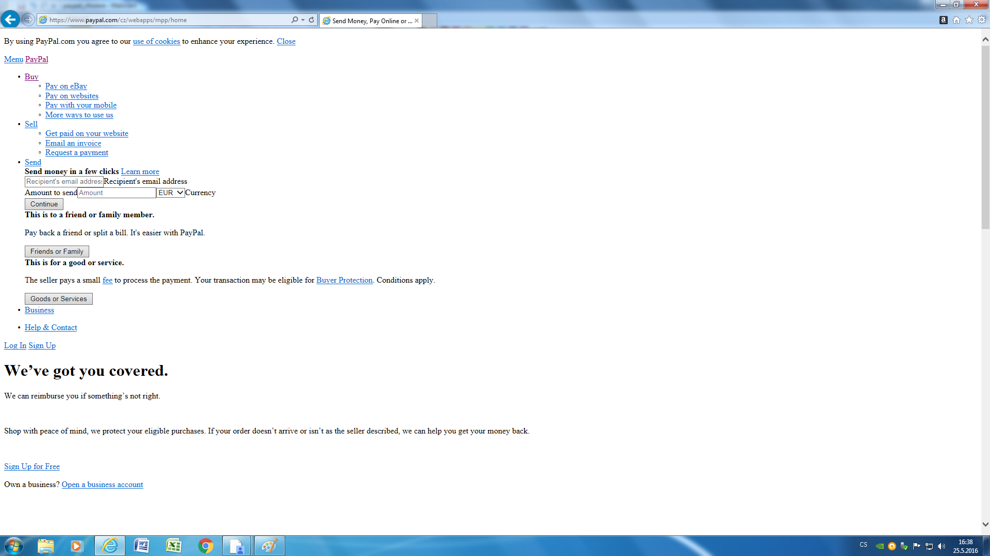Click the Recipient's email address field
Viewport: 990px width, 556px height.
click(x=64, y=182)
